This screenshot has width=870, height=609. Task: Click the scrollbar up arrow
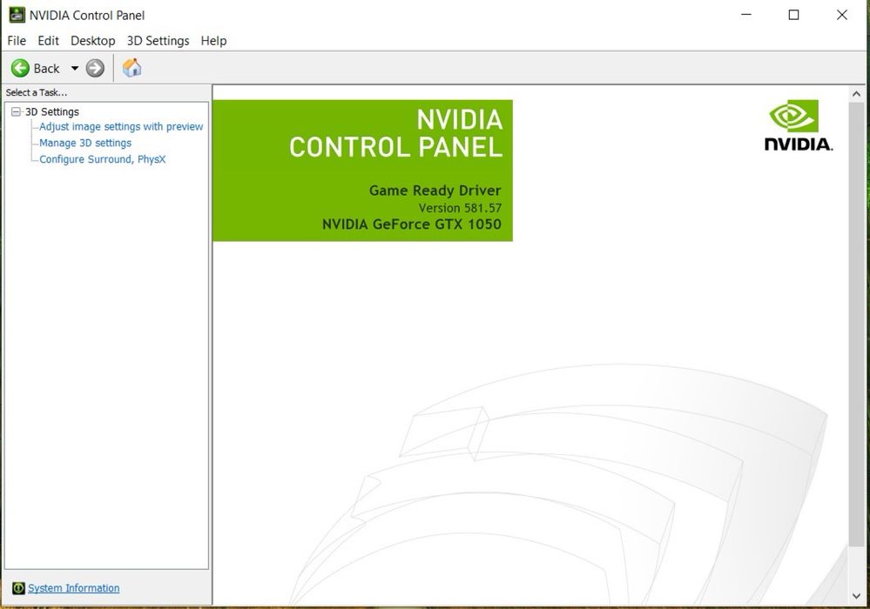(x=856, y=94)
